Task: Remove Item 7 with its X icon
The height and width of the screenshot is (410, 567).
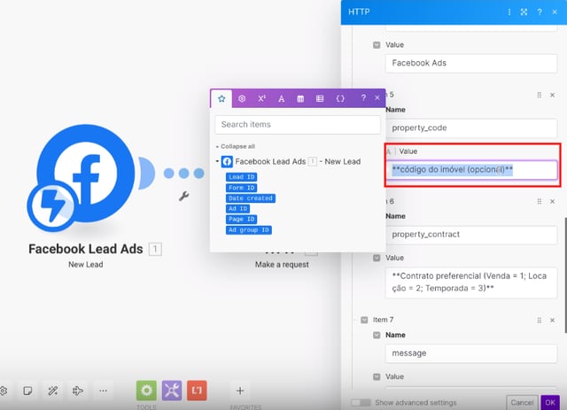Action: coord(552,320)
